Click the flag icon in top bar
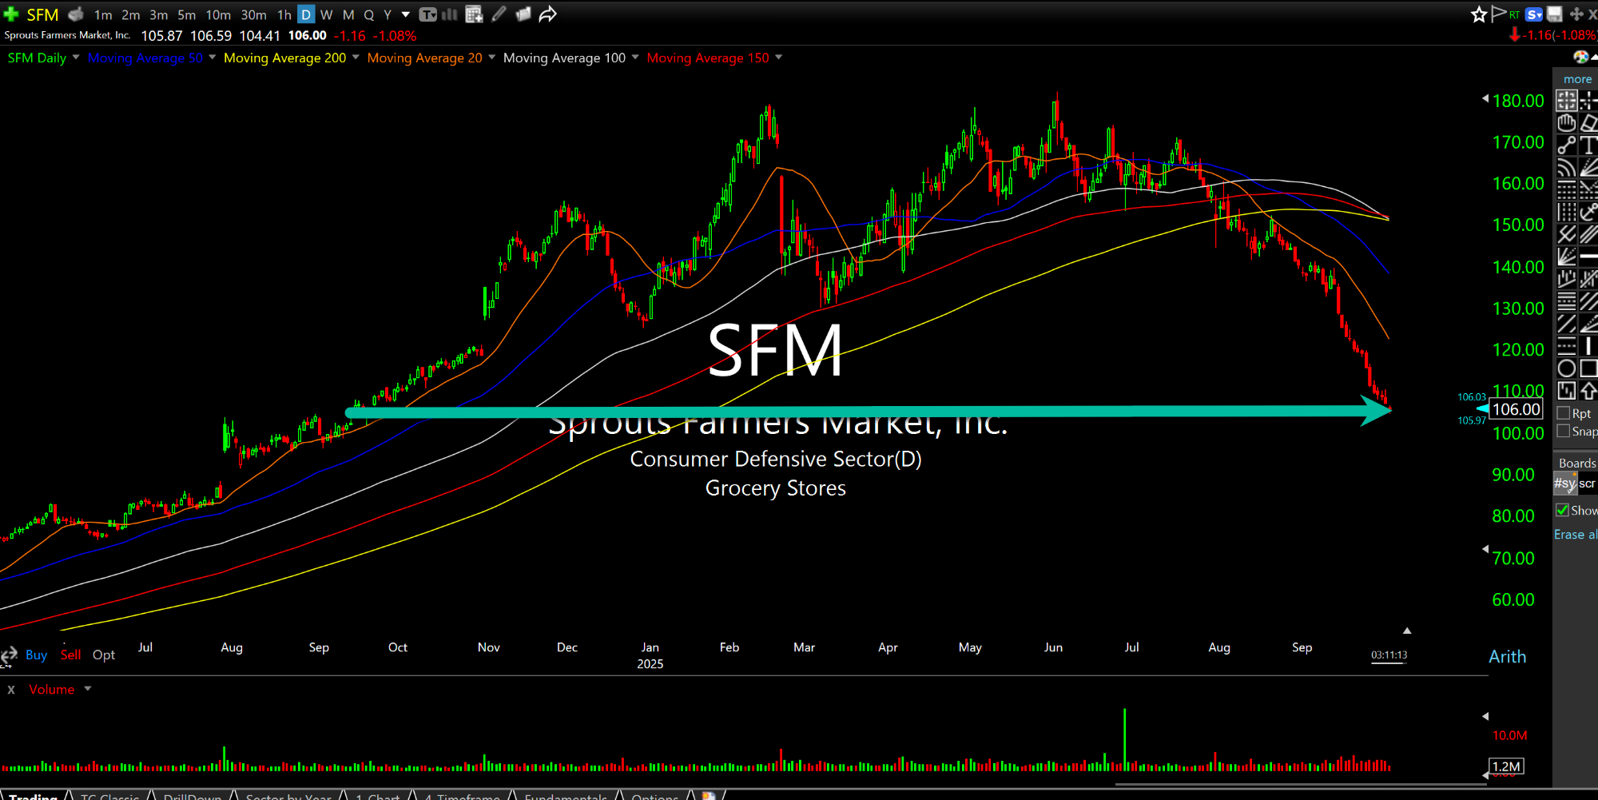The width and height of the screenshot is (1598, 800). [x=1498, y=14]
